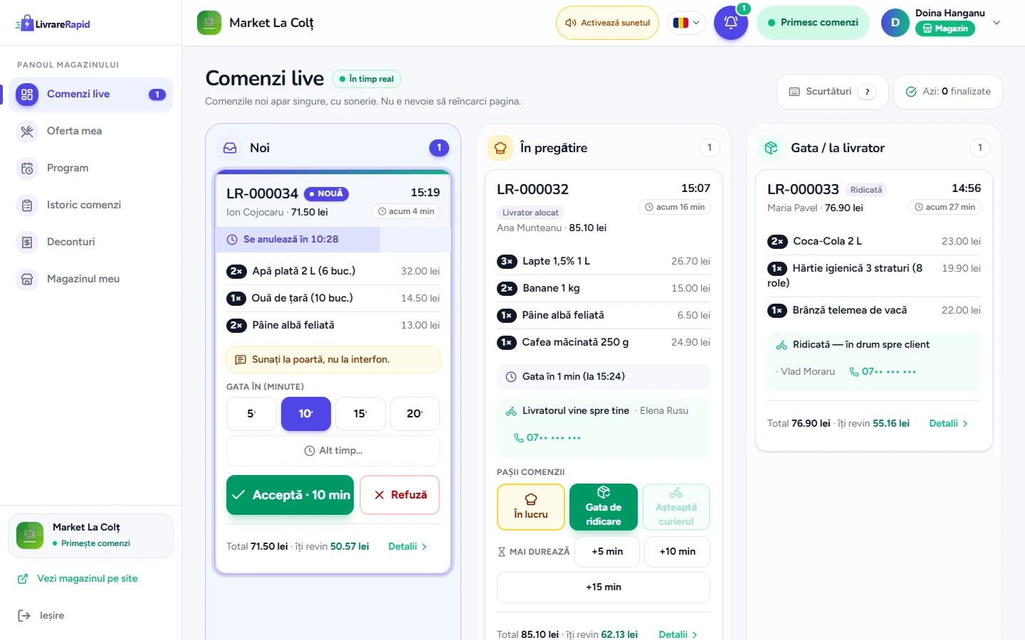This screenshot has width=1025, height=640.
Task: Accept the order with 10 min
Action: (290, 495)
